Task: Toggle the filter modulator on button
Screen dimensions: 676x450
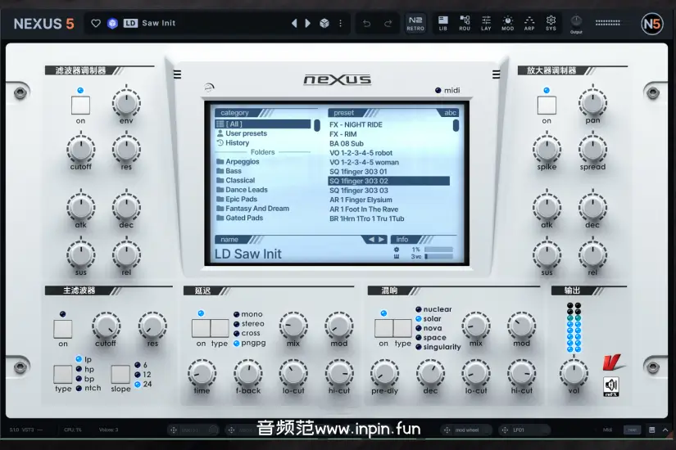Action: (80, 106)
